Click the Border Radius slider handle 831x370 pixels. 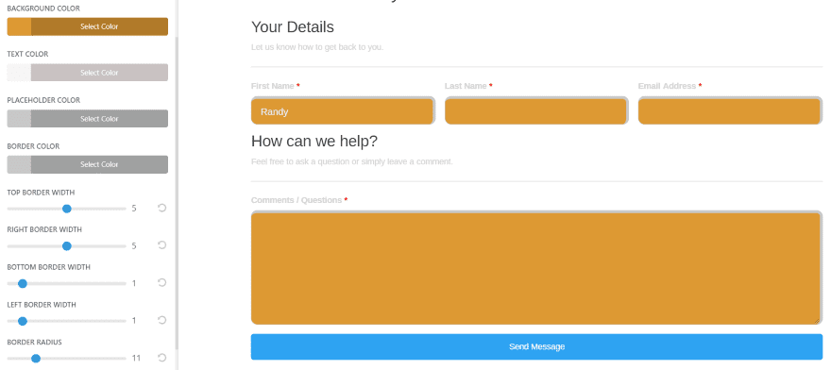pyautogui.click(x=36, y=359)
